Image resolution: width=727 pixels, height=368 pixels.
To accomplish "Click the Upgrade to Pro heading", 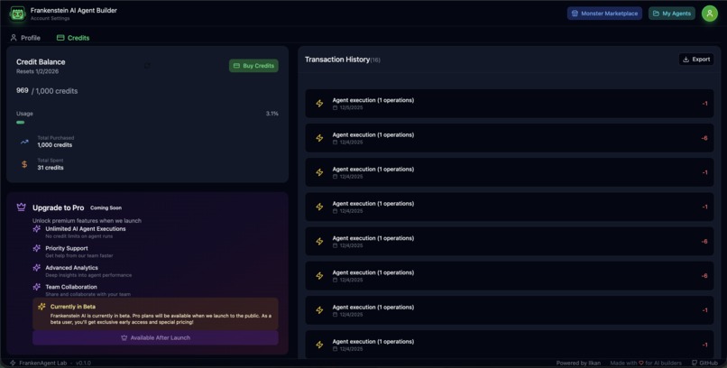I will (59, 207).
